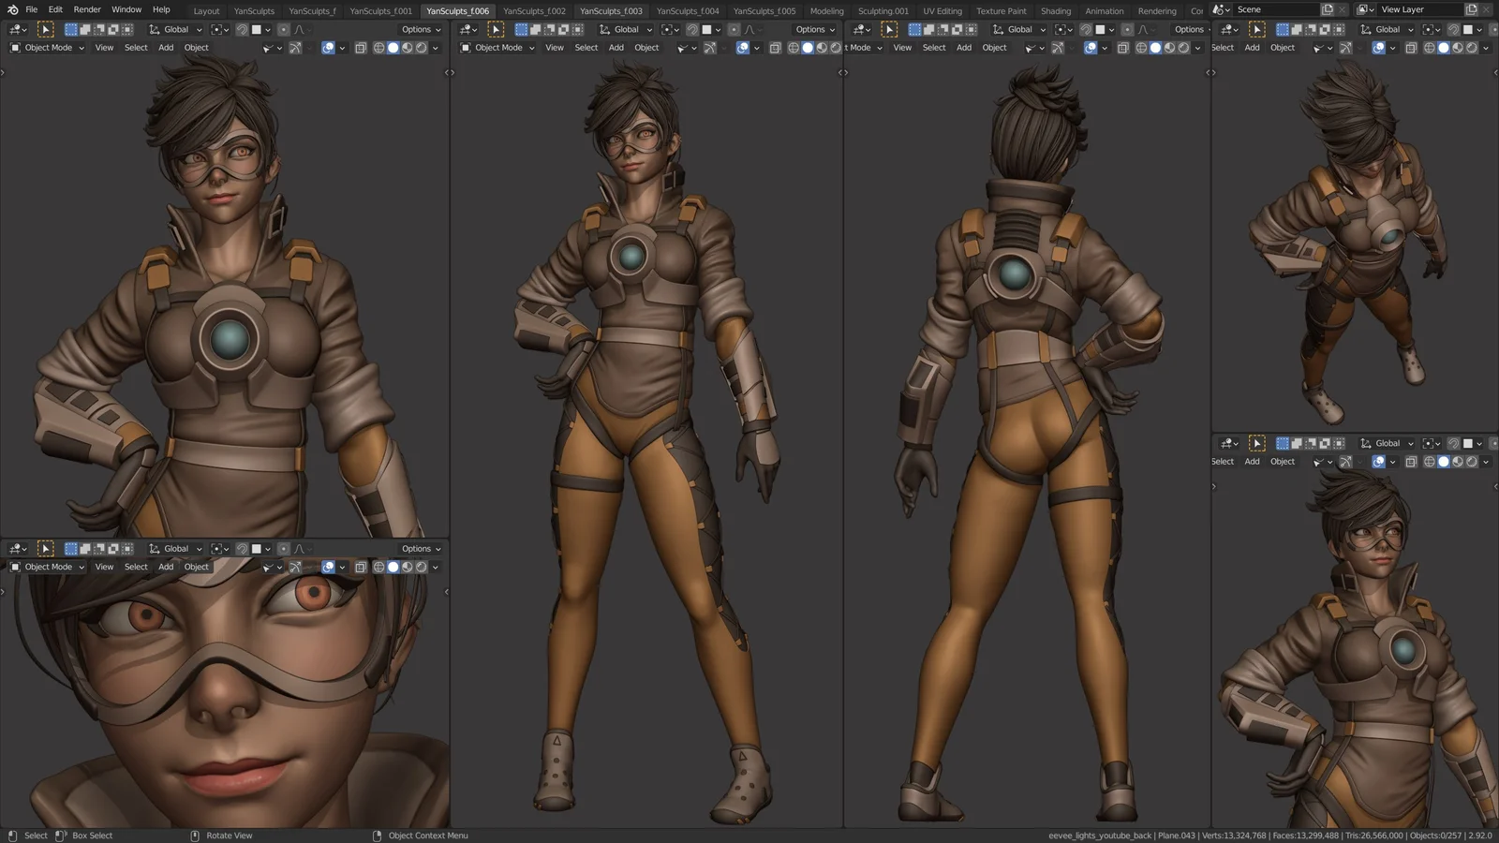Viewport: 1499px width, 843px height.
Task: Open the editor type selector icon
Action: (14, 29)
